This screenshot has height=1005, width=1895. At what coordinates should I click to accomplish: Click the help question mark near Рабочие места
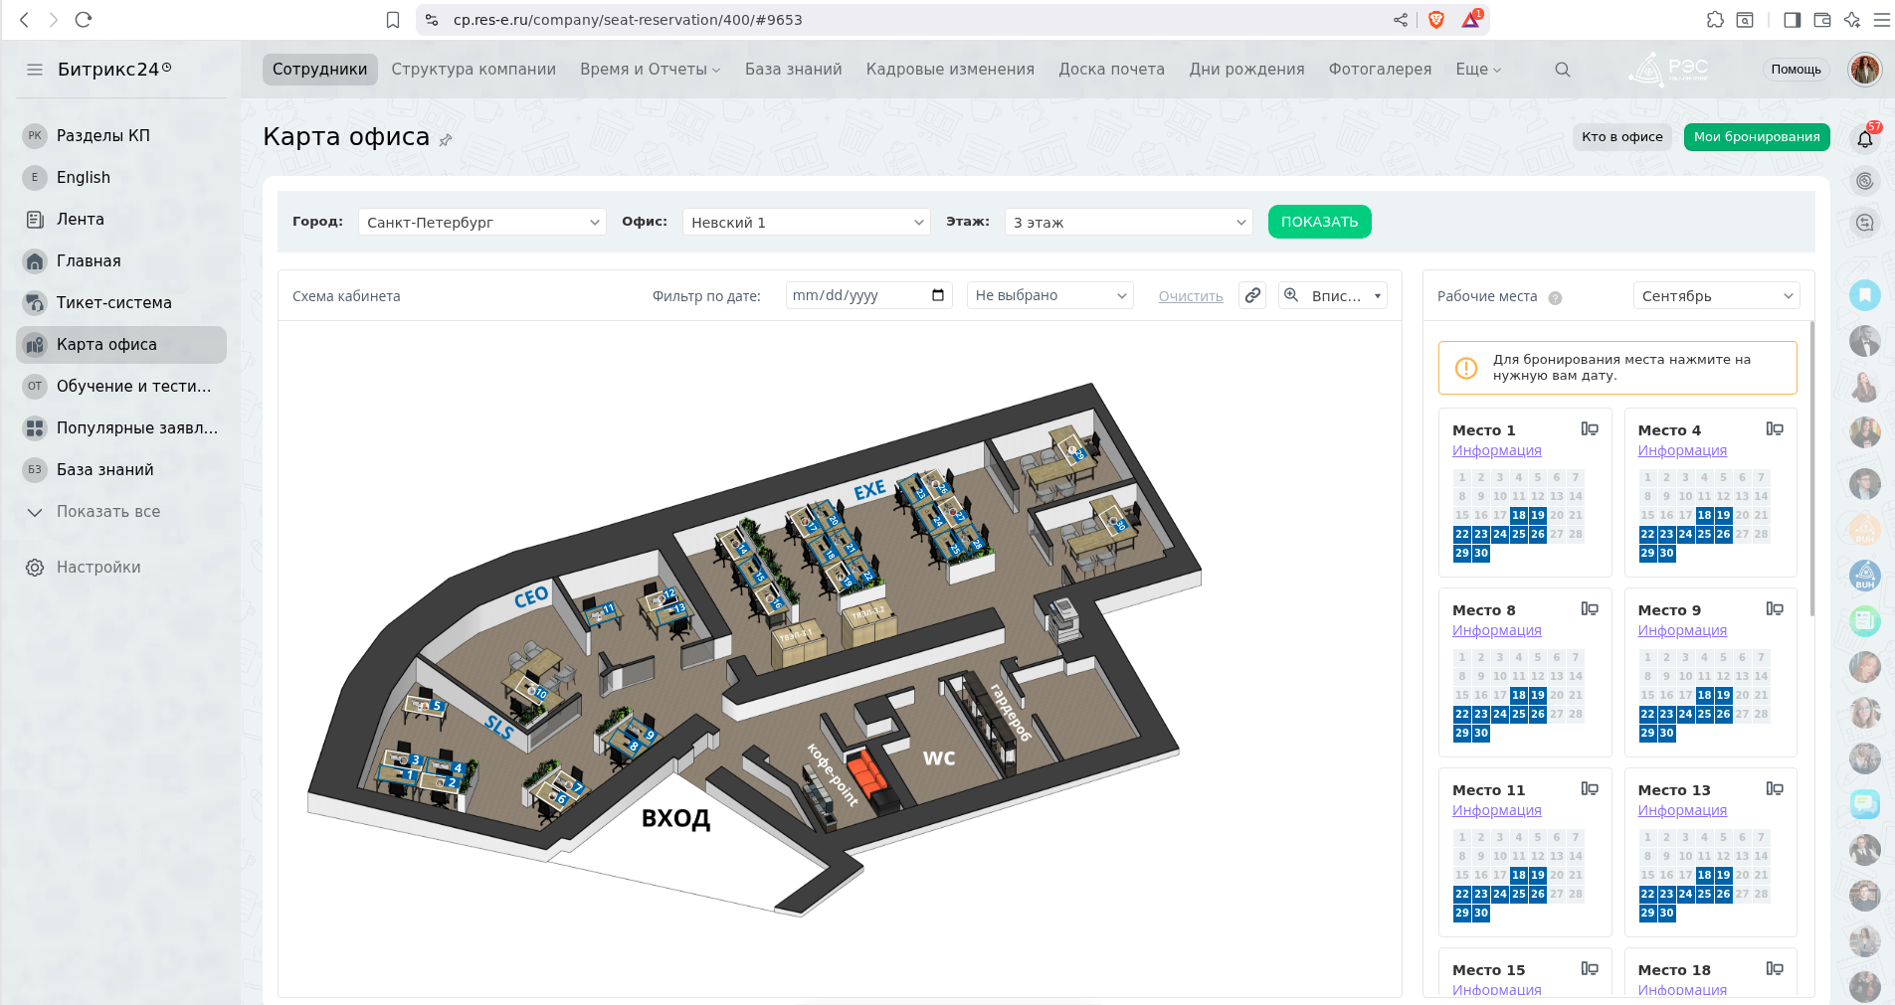(x=1555, y=297)
